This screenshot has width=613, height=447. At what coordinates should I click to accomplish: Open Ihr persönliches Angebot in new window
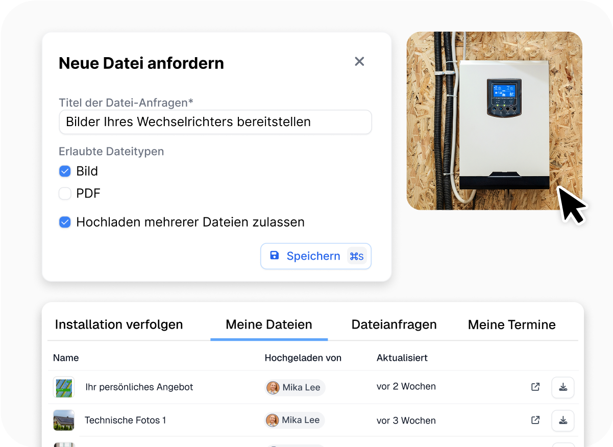(535, 387)
